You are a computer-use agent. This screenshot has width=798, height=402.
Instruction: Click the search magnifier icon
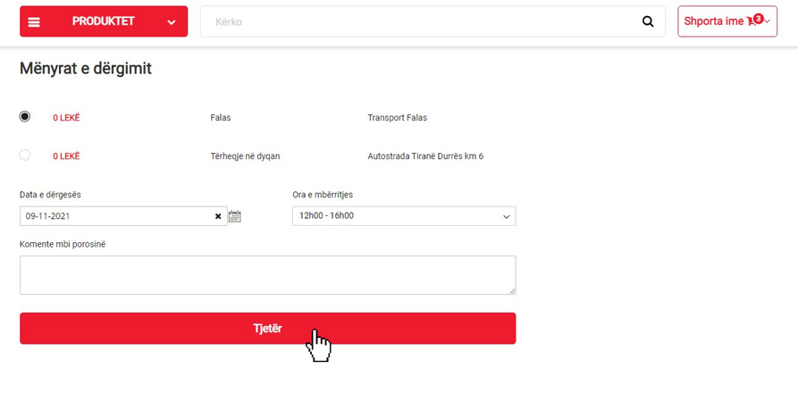648,22
